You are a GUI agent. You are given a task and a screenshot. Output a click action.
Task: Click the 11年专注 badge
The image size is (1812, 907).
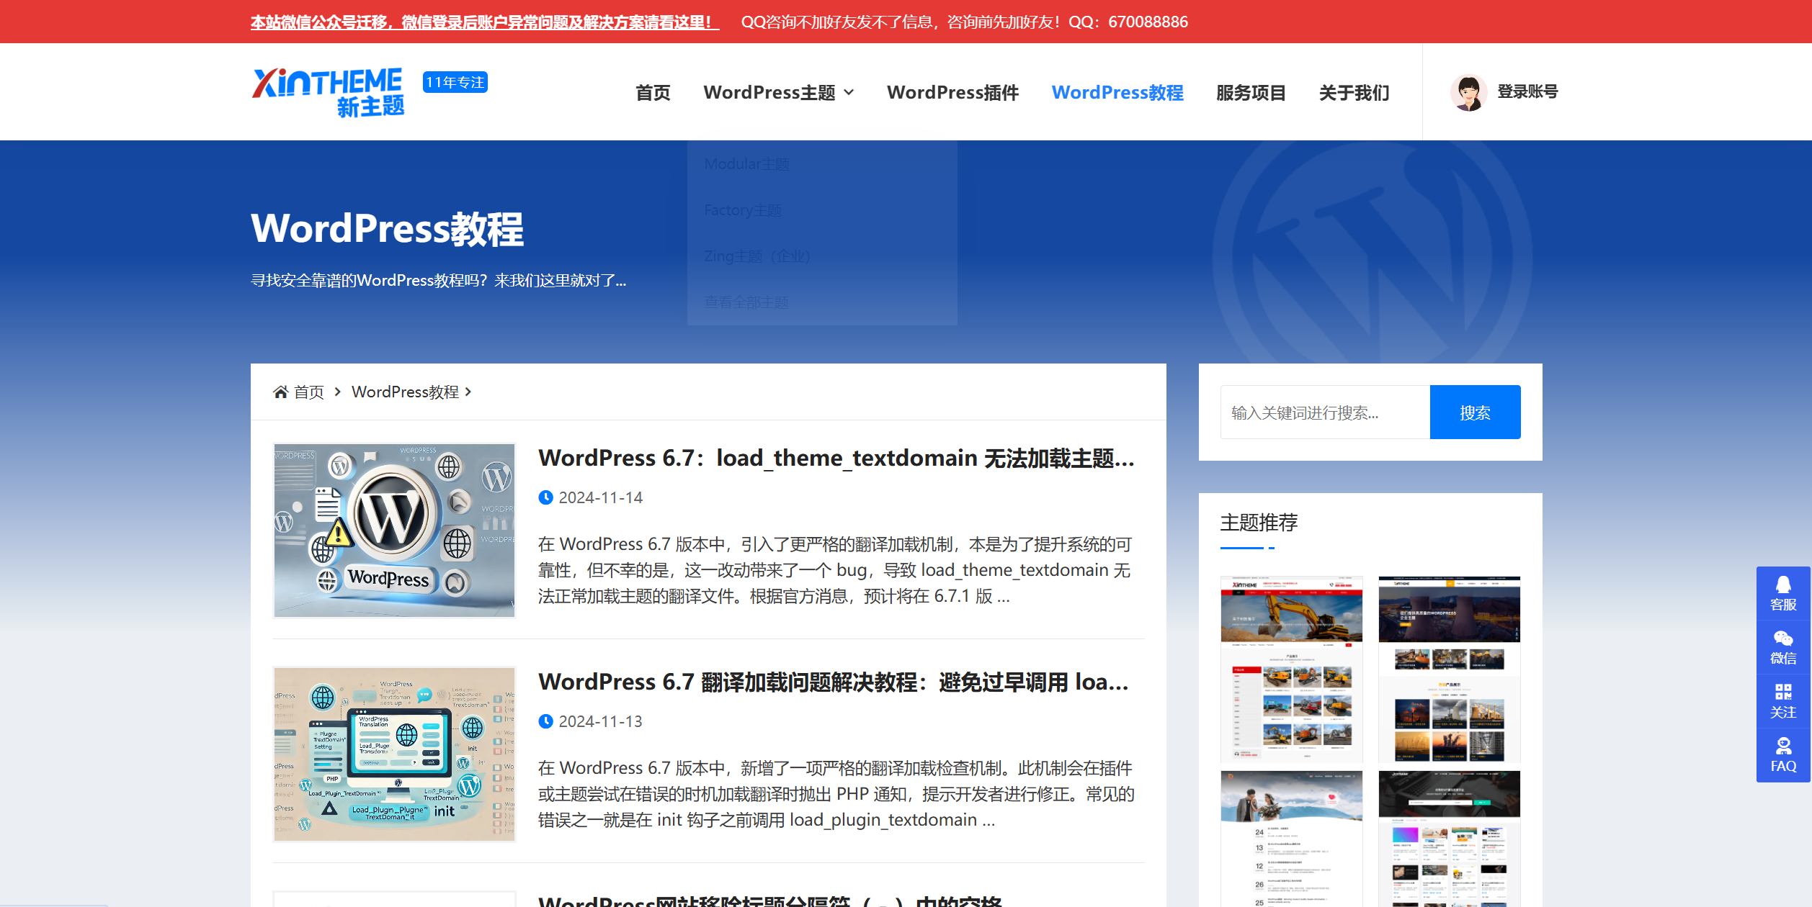455,82
